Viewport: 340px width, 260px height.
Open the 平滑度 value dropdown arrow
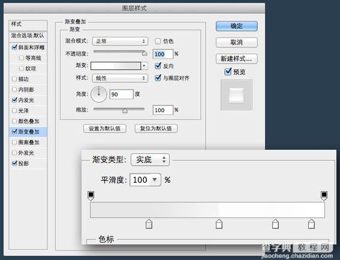coord(155,180)
